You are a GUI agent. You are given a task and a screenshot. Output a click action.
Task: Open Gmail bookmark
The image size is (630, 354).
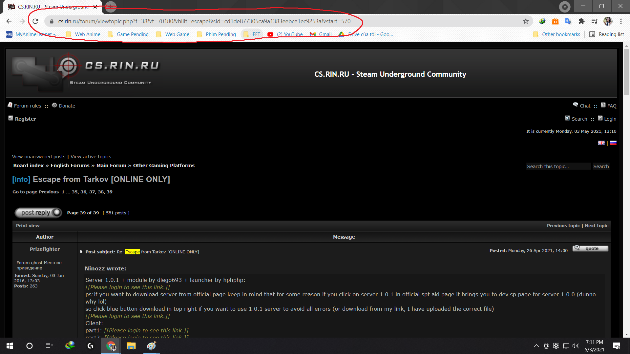pyautogui.click(x=321, y=34)
